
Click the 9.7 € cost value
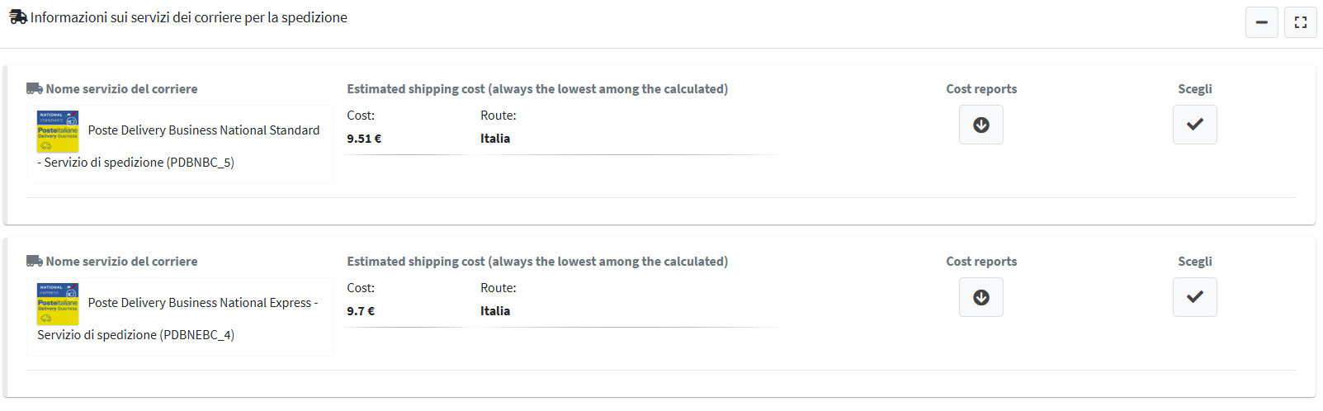click(361, 311)
